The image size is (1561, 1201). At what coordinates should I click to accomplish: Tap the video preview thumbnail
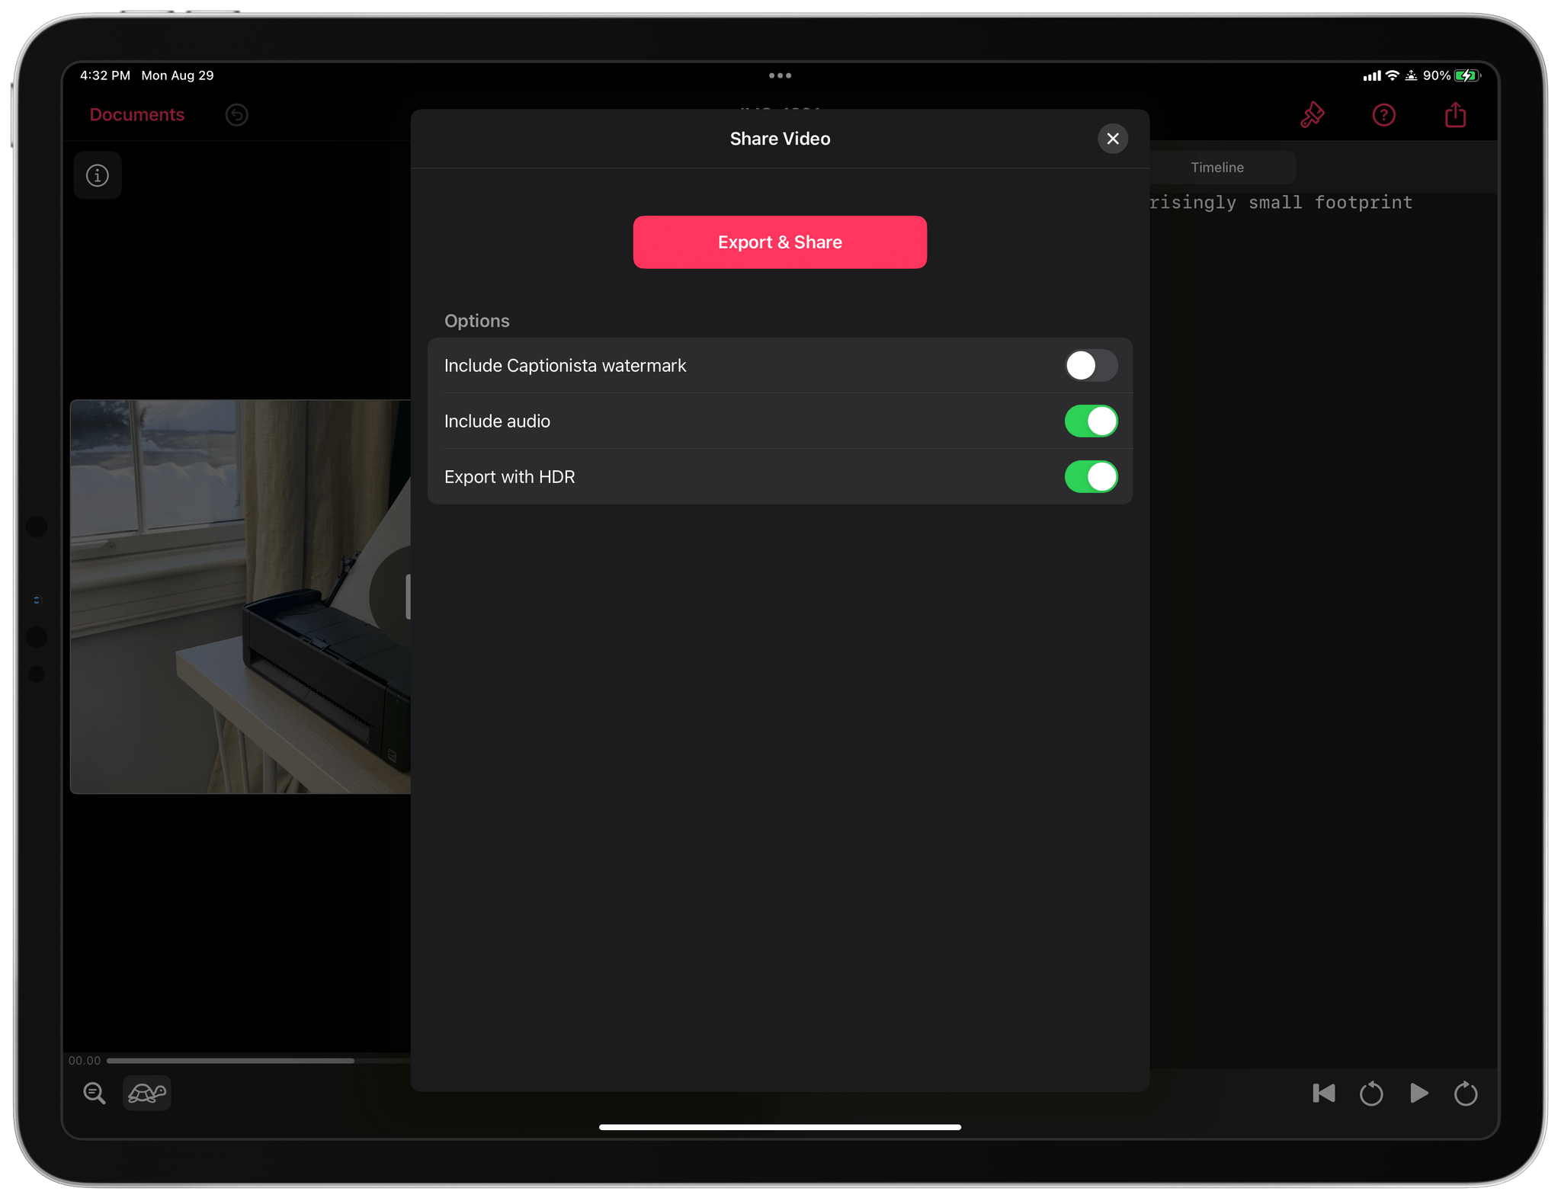(241, 597)
